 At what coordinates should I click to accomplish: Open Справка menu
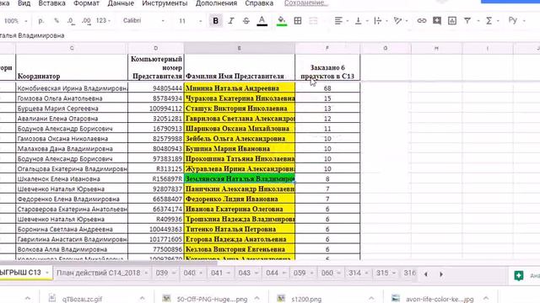click(x=259, y=3)
